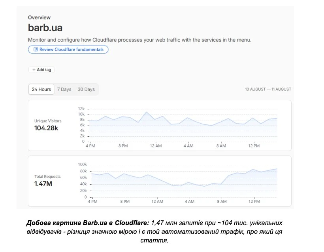Click the 8 PM label under visitors chart

tap(123, 146)
